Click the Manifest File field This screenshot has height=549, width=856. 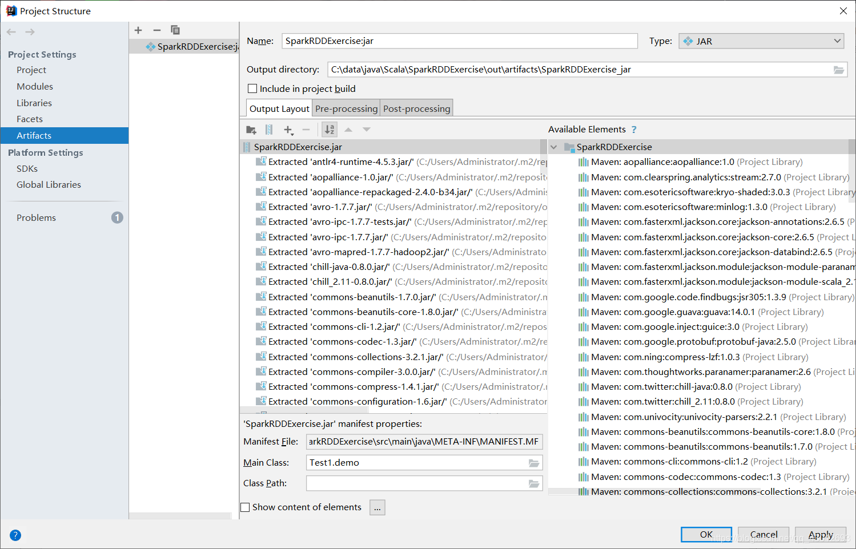(x=424, y=442)
